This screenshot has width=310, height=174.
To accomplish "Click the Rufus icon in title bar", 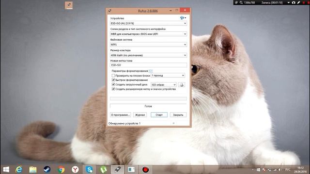I will coord(110,11).
